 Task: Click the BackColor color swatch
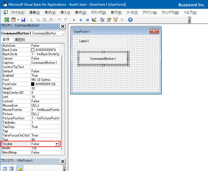pos(33,50)
